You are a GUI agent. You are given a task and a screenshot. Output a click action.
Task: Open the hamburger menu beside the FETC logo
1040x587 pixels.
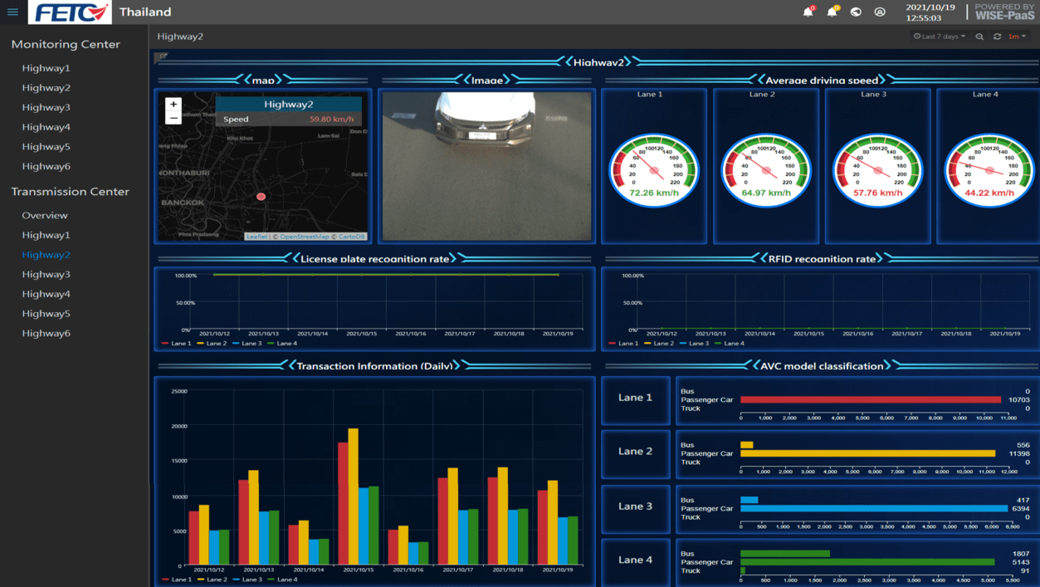click(12, 12)
